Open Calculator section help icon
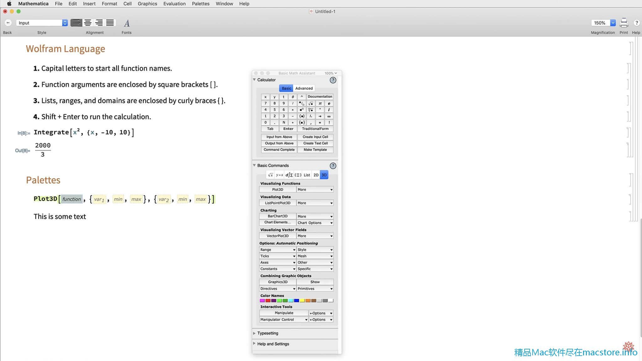This screenshot has height=361, width=642. pyautogui.click(x=333, y=80)
